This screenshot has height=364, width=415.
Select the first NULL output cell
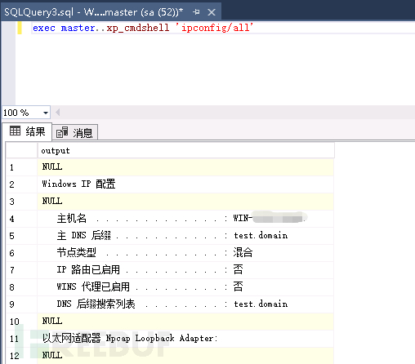coord(185,167)
